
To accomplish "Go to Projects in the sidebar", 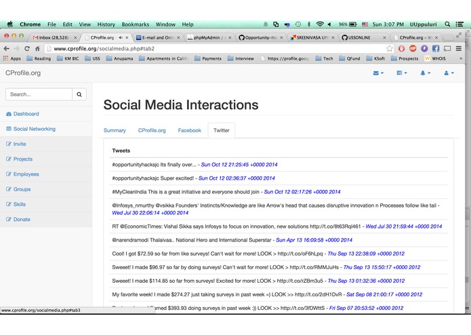I will pyautogui.click(x=23, y=159).
